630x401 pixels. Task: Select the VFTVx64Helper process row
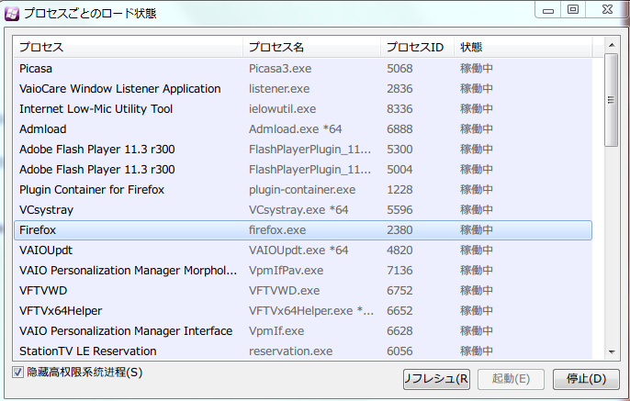303,311
